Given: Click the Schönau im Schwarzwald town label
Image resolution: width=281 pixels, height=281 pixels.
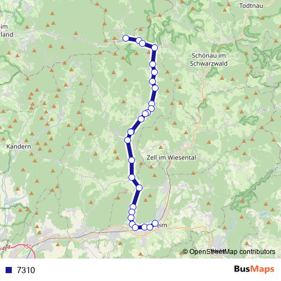Looking at the screenshot, I should 209,60.
